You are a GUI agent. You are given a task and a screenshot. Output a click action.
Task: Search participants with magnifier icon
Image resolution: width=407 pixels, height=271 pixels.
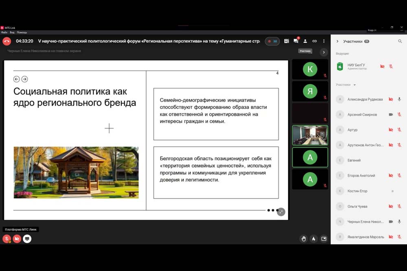400,42
